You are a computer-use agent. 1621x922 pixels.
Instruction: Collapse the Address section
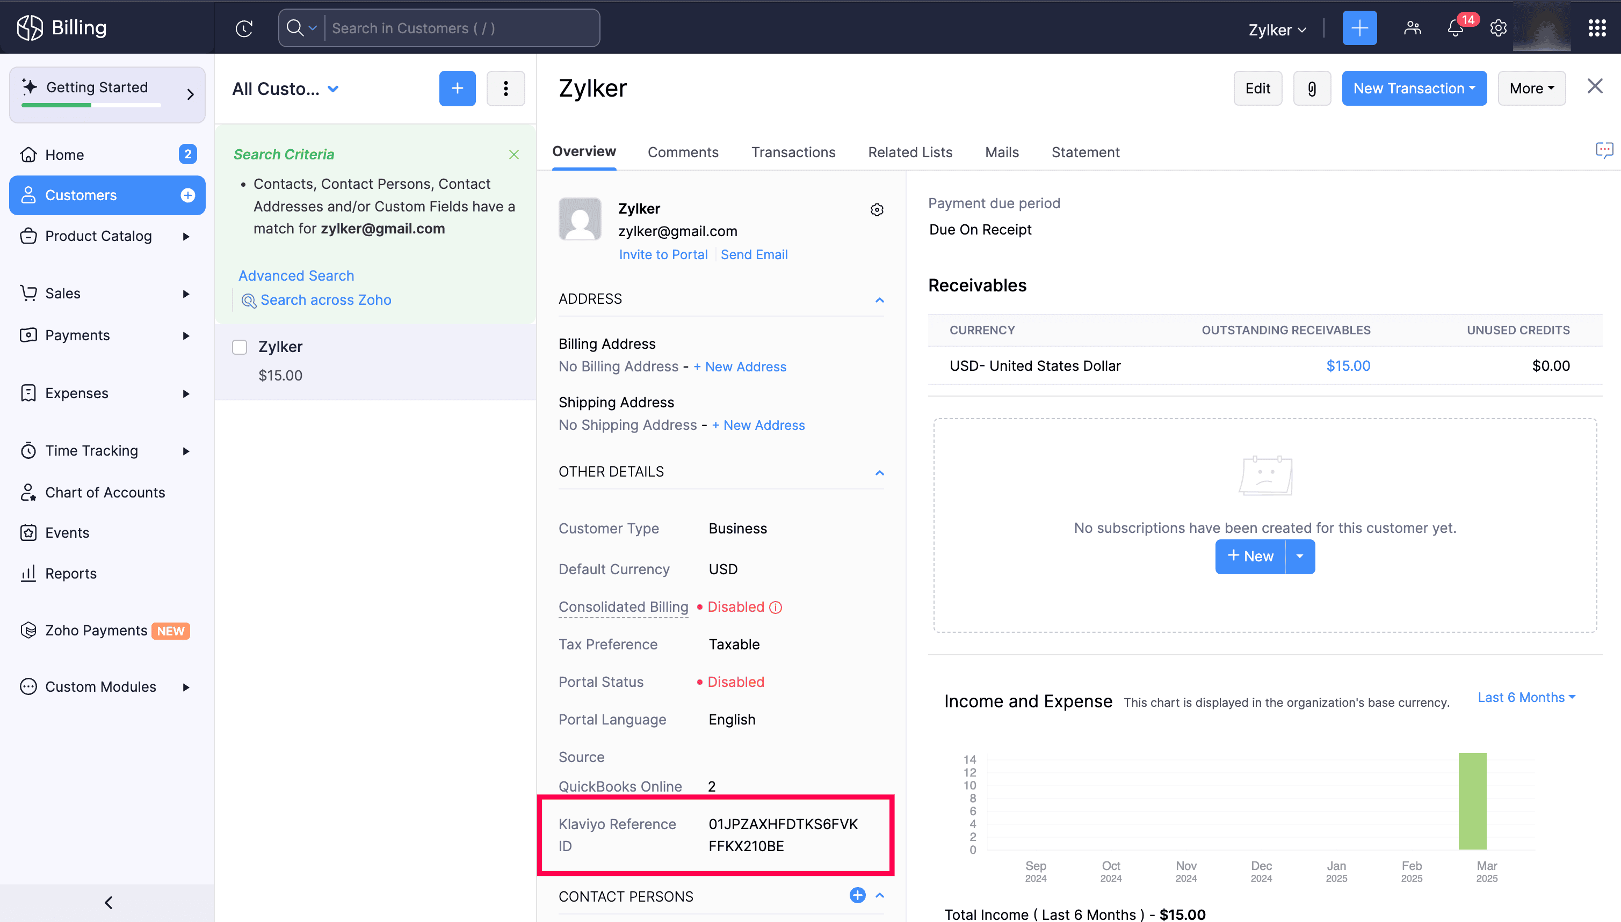[x=879, y=299]
